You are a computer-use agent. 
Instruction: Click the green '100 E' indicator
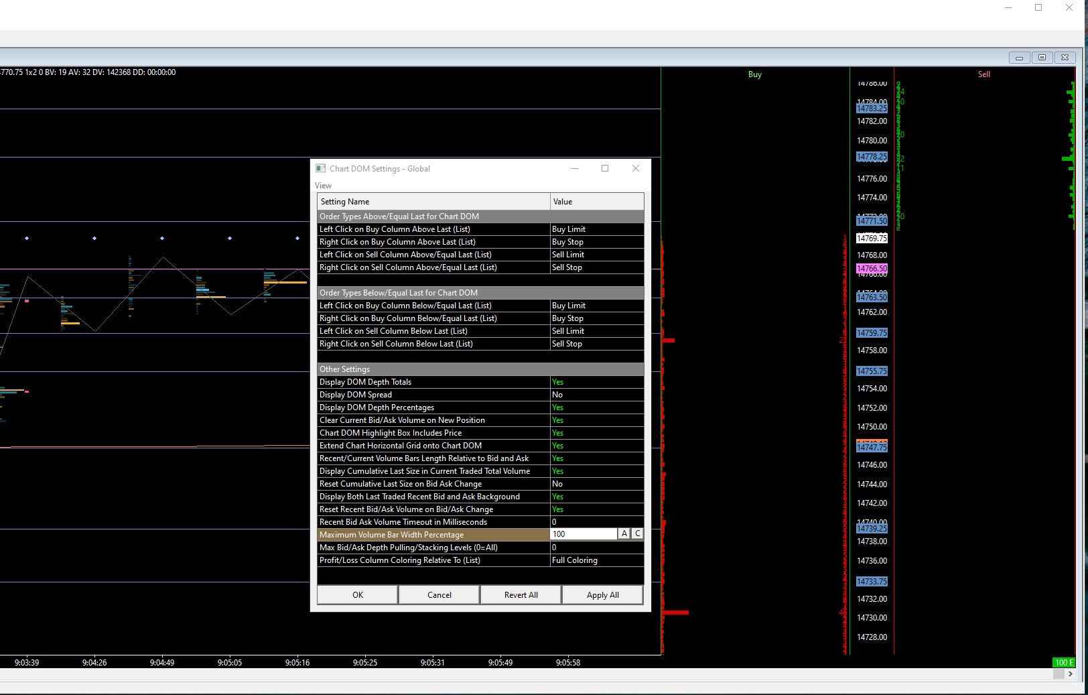pos(1064,663)
